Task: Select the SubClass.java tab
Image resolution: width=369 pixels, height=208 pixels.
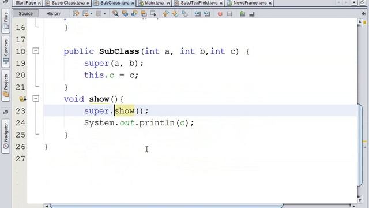Action: (115, 3)
